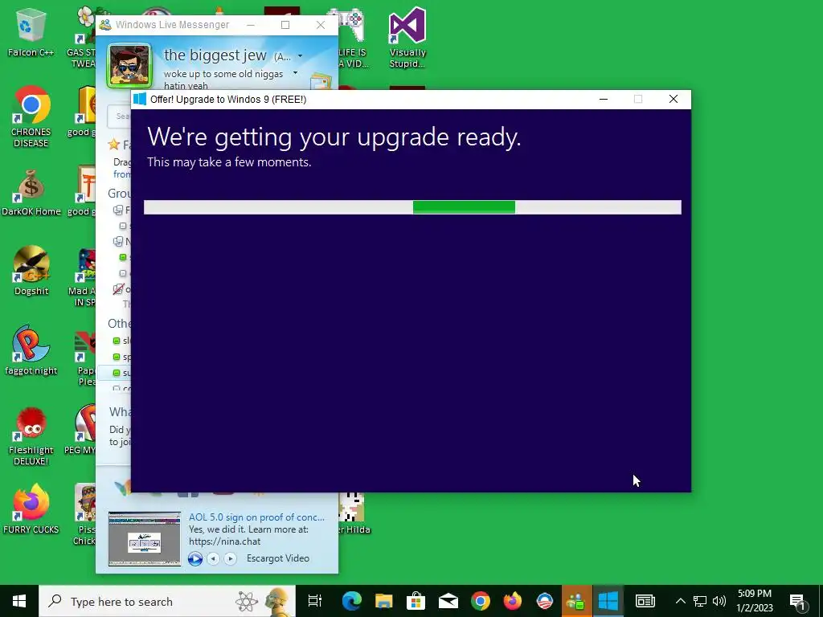Open the AOL 5.0 sign on proof link
This screenshot has height=617, width=823.
(256, 517)
